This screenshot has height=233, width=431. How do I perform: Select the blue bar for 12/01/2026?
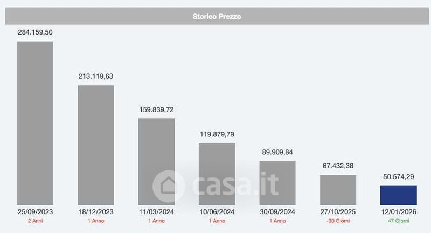click(x=398, y=195)
